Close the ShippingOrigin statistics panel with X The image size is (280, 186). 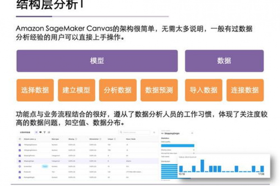pyautogui.click(x=192, y=133)
